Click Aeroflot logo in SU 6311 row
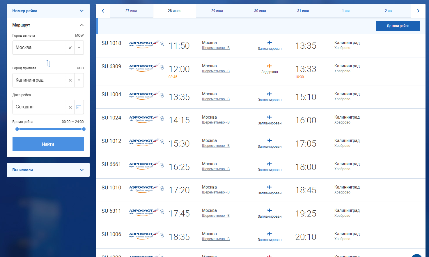Screen dimensions: 429x257 click(147, 212)
